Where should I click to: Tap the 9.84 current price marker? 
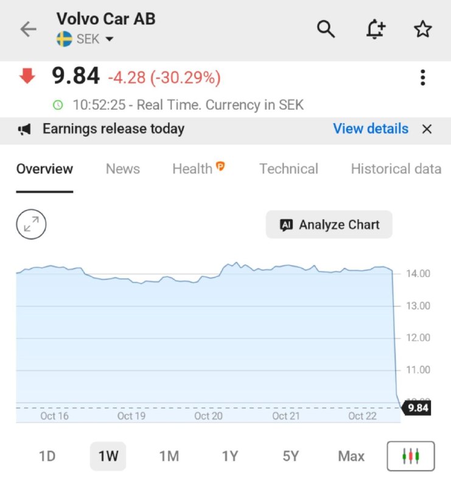[416, 408]
